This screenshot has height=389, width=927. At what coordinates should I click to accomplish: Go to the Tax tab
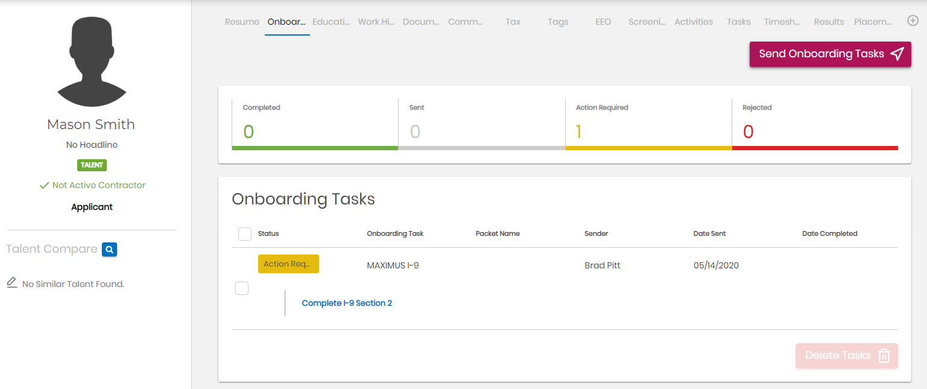[x=513, y=22]
